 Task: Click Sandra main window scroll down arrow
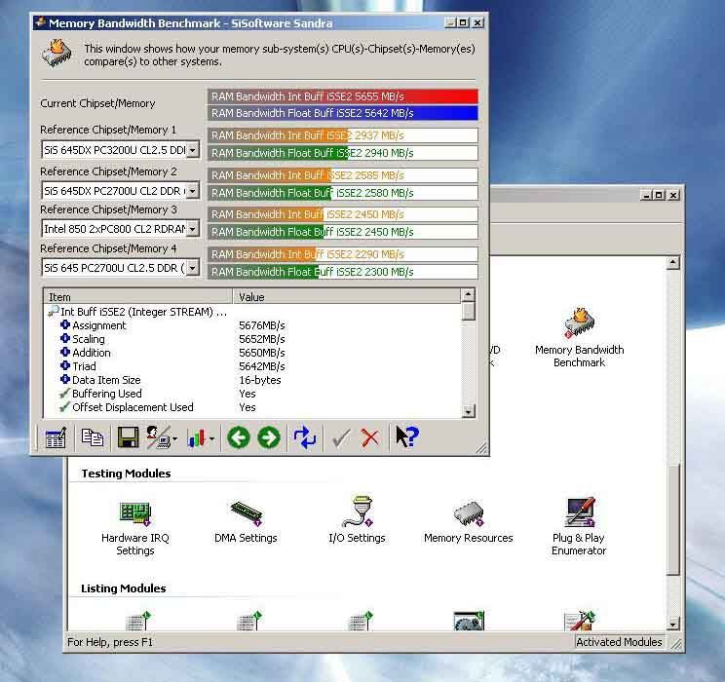673,624
